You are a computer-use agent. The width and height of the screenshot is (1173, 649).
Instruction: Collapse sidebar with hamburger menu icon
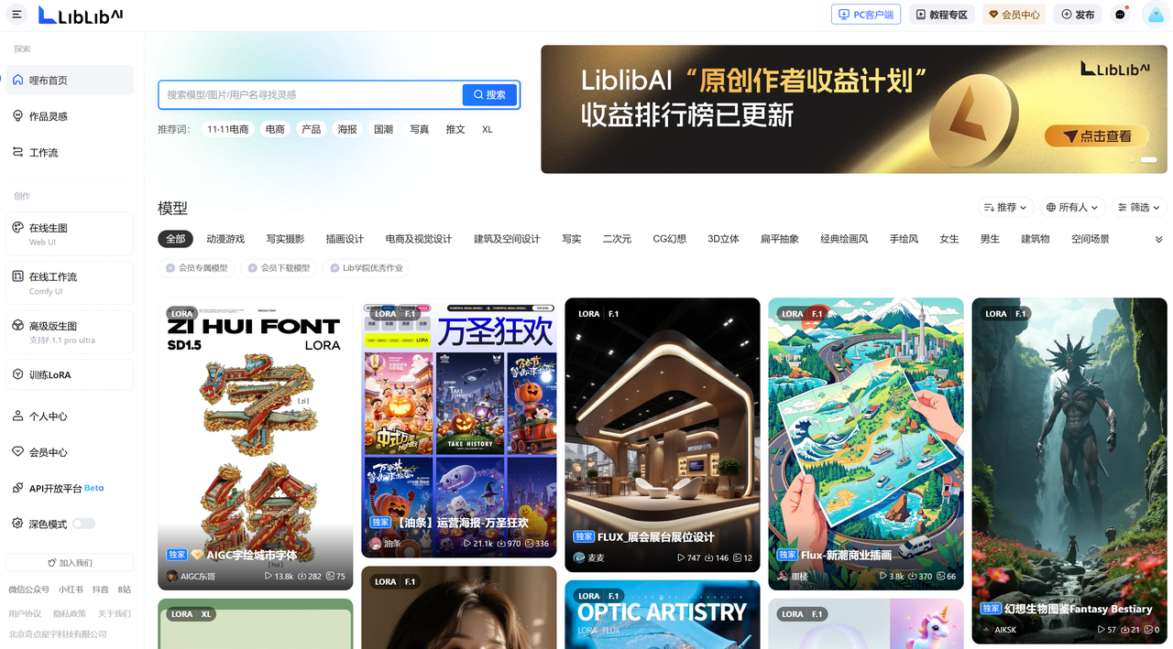pyautogui.click(x=16, y=15)
